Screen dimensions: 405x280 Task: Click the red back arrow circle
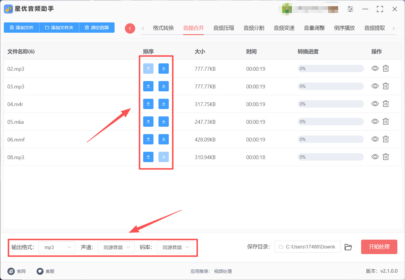(x=130, y=28)
